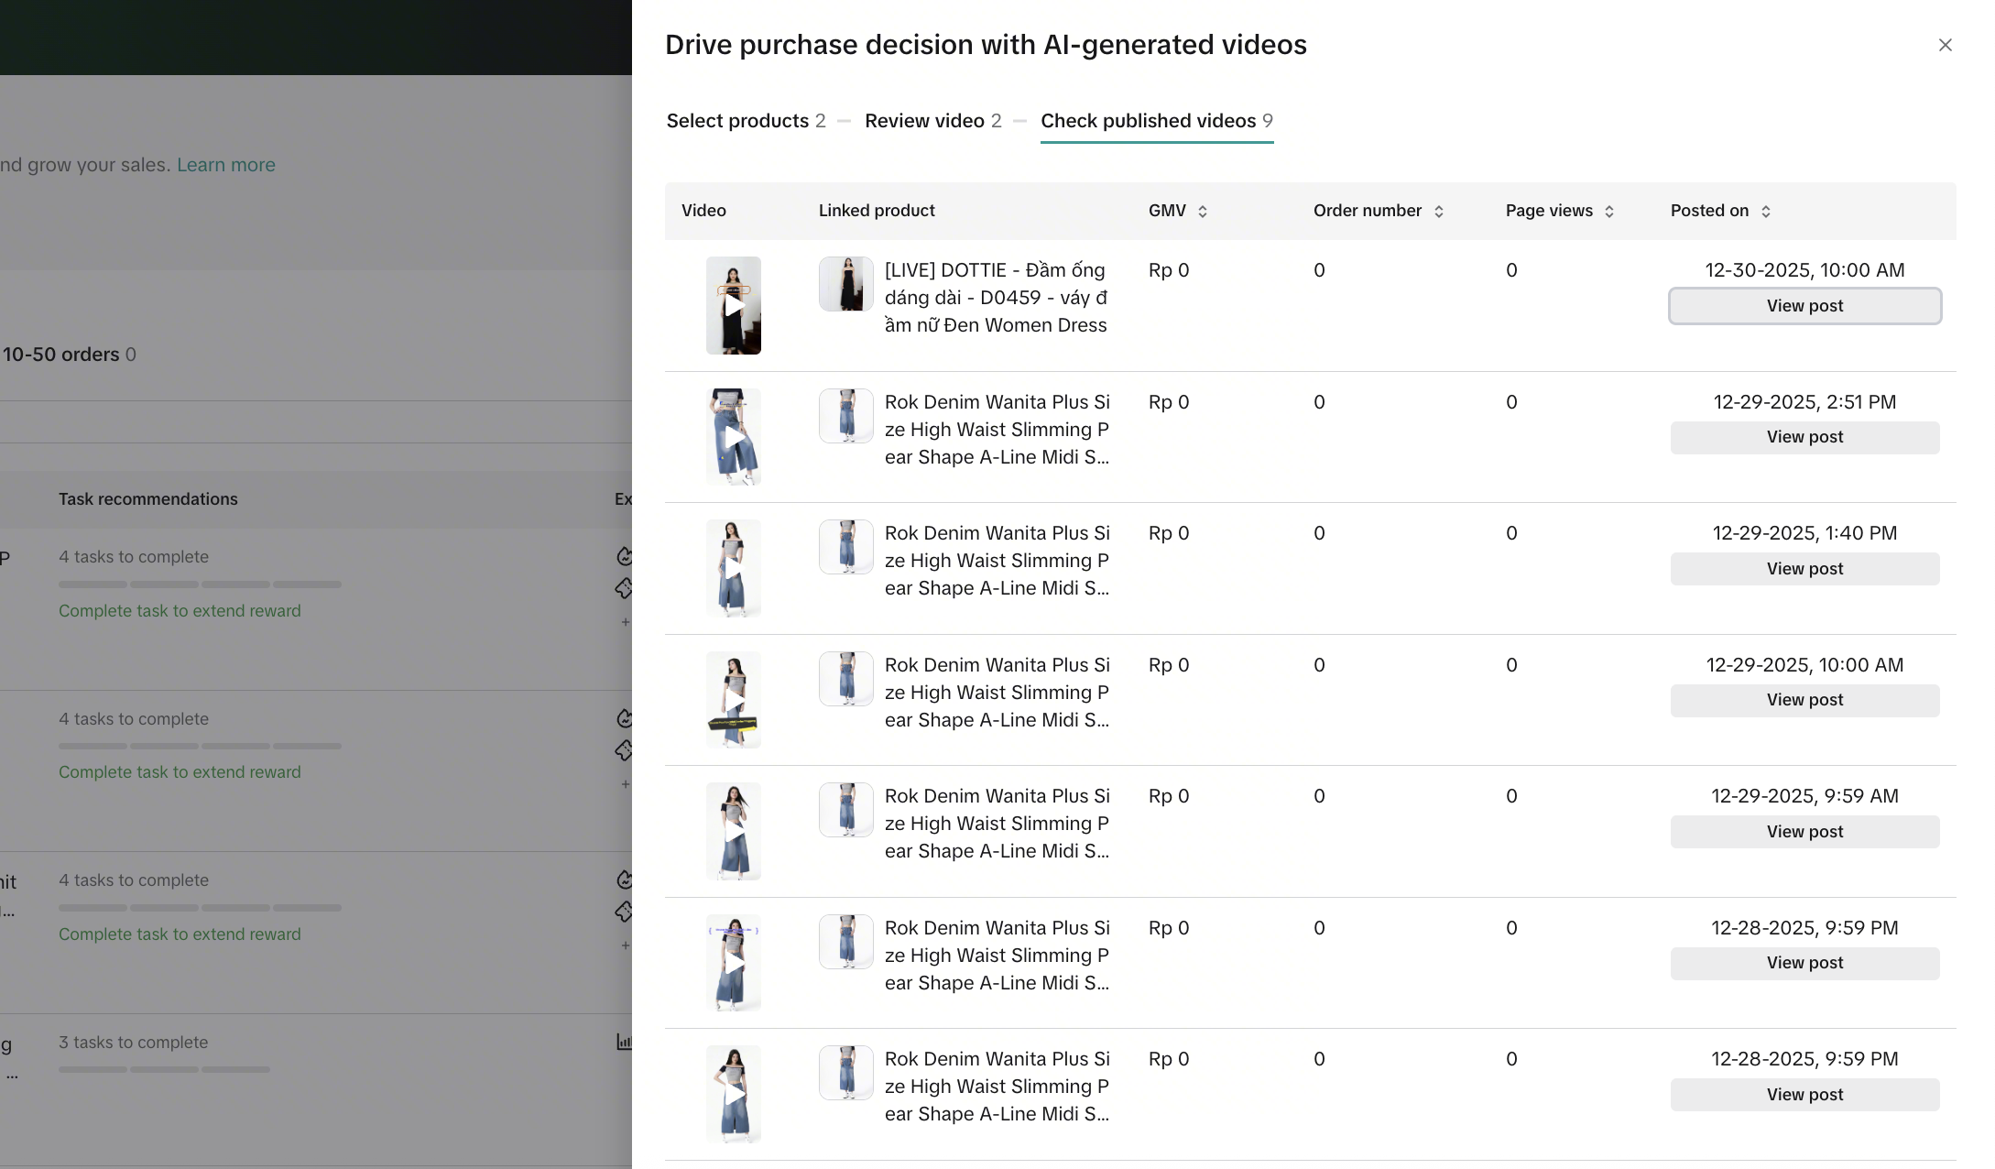Sort by Page views arrows
Image resolution: width=1995 pixels, height=1169 pixels.
(1608, 212)
